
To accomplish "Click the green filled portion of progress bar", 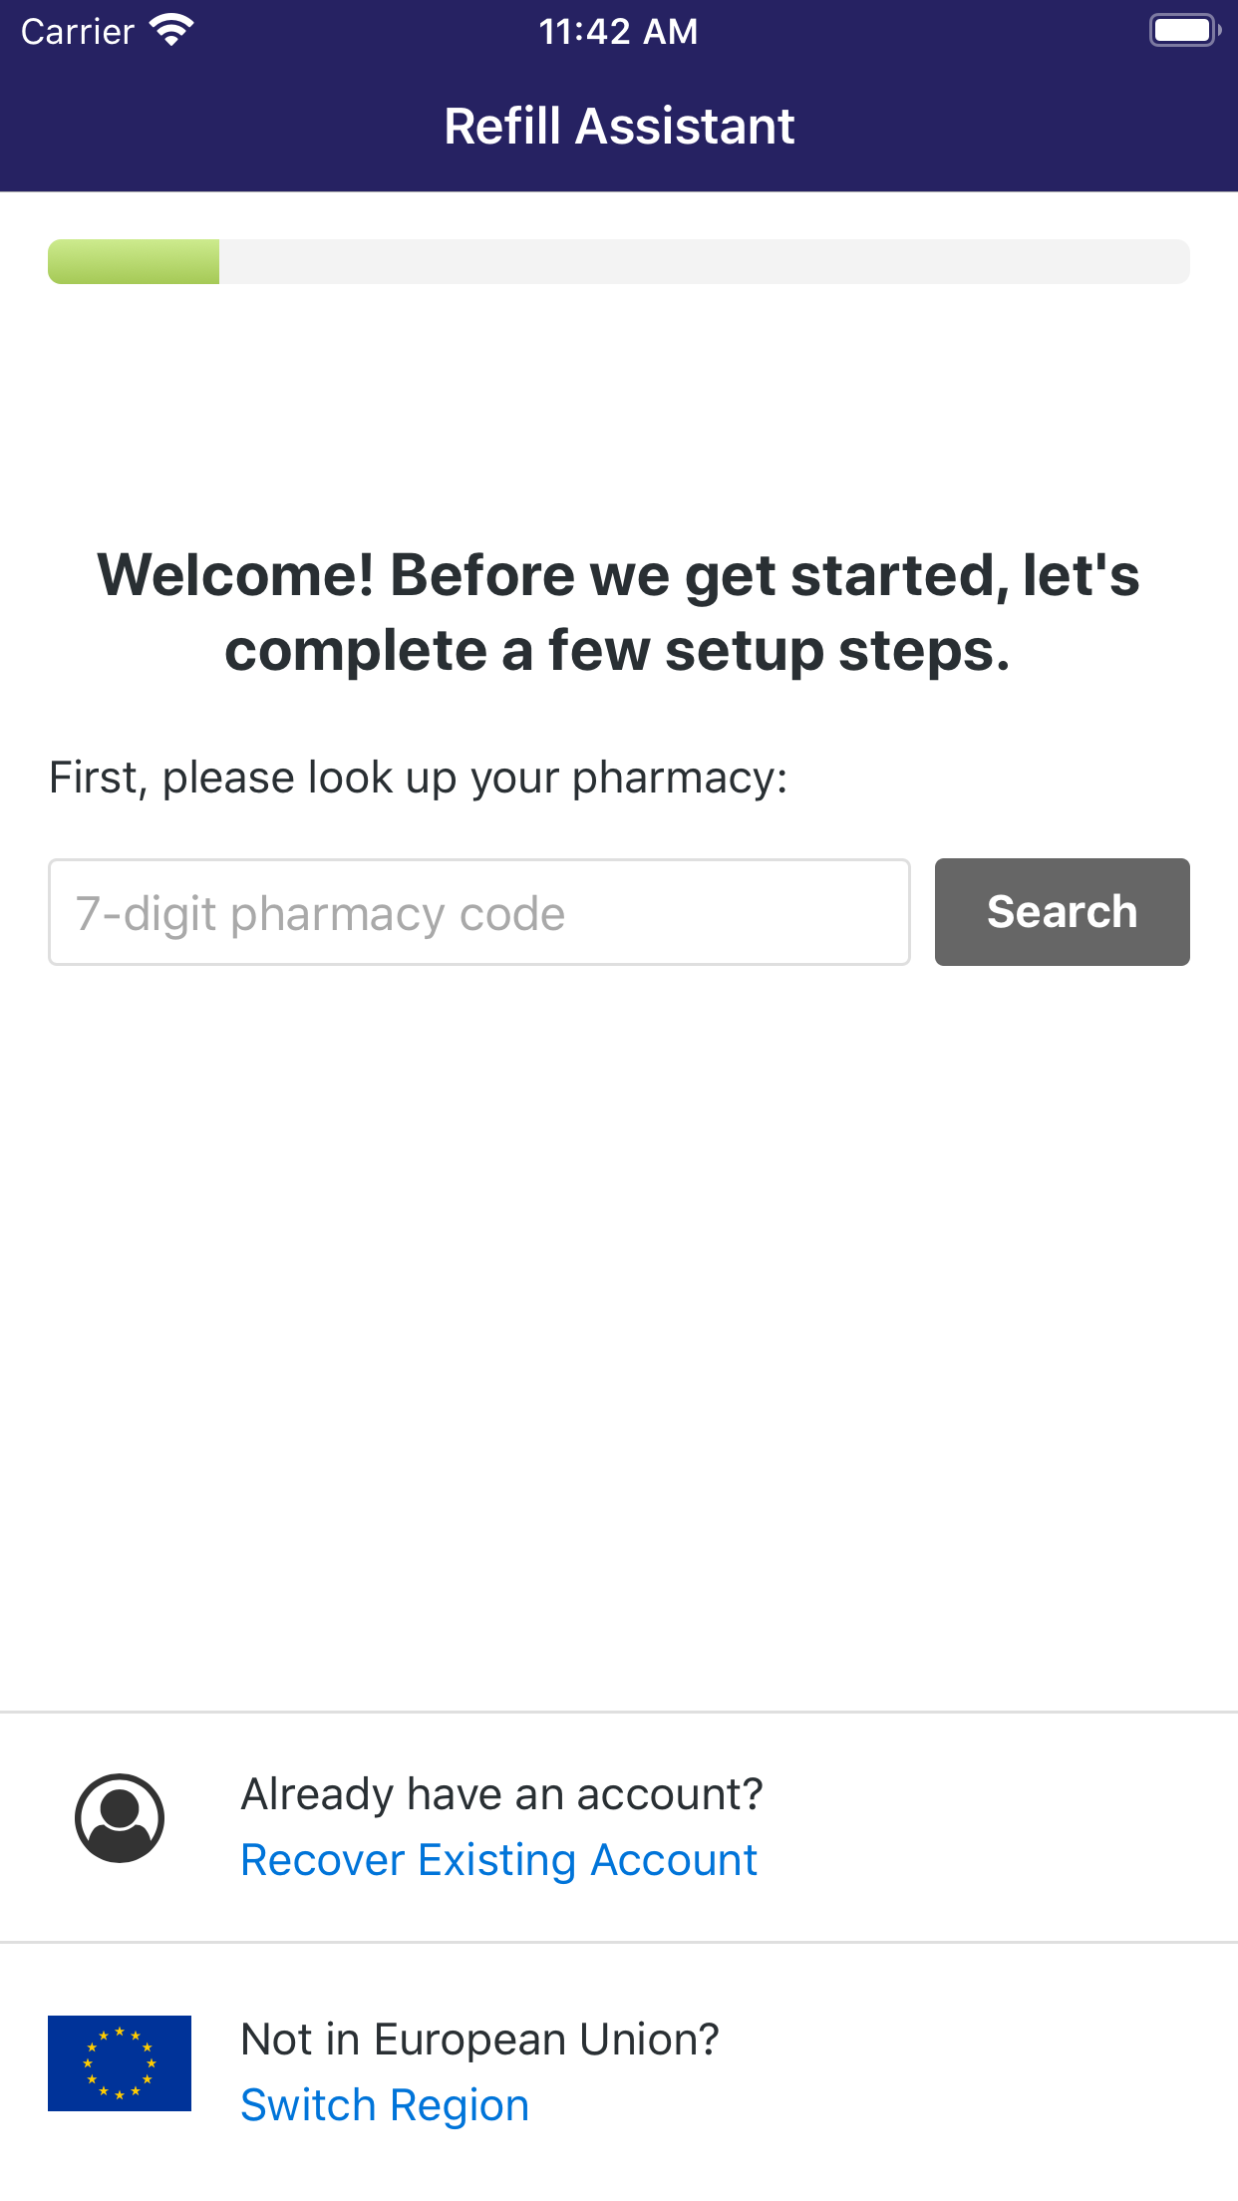I will coord(134,261).
